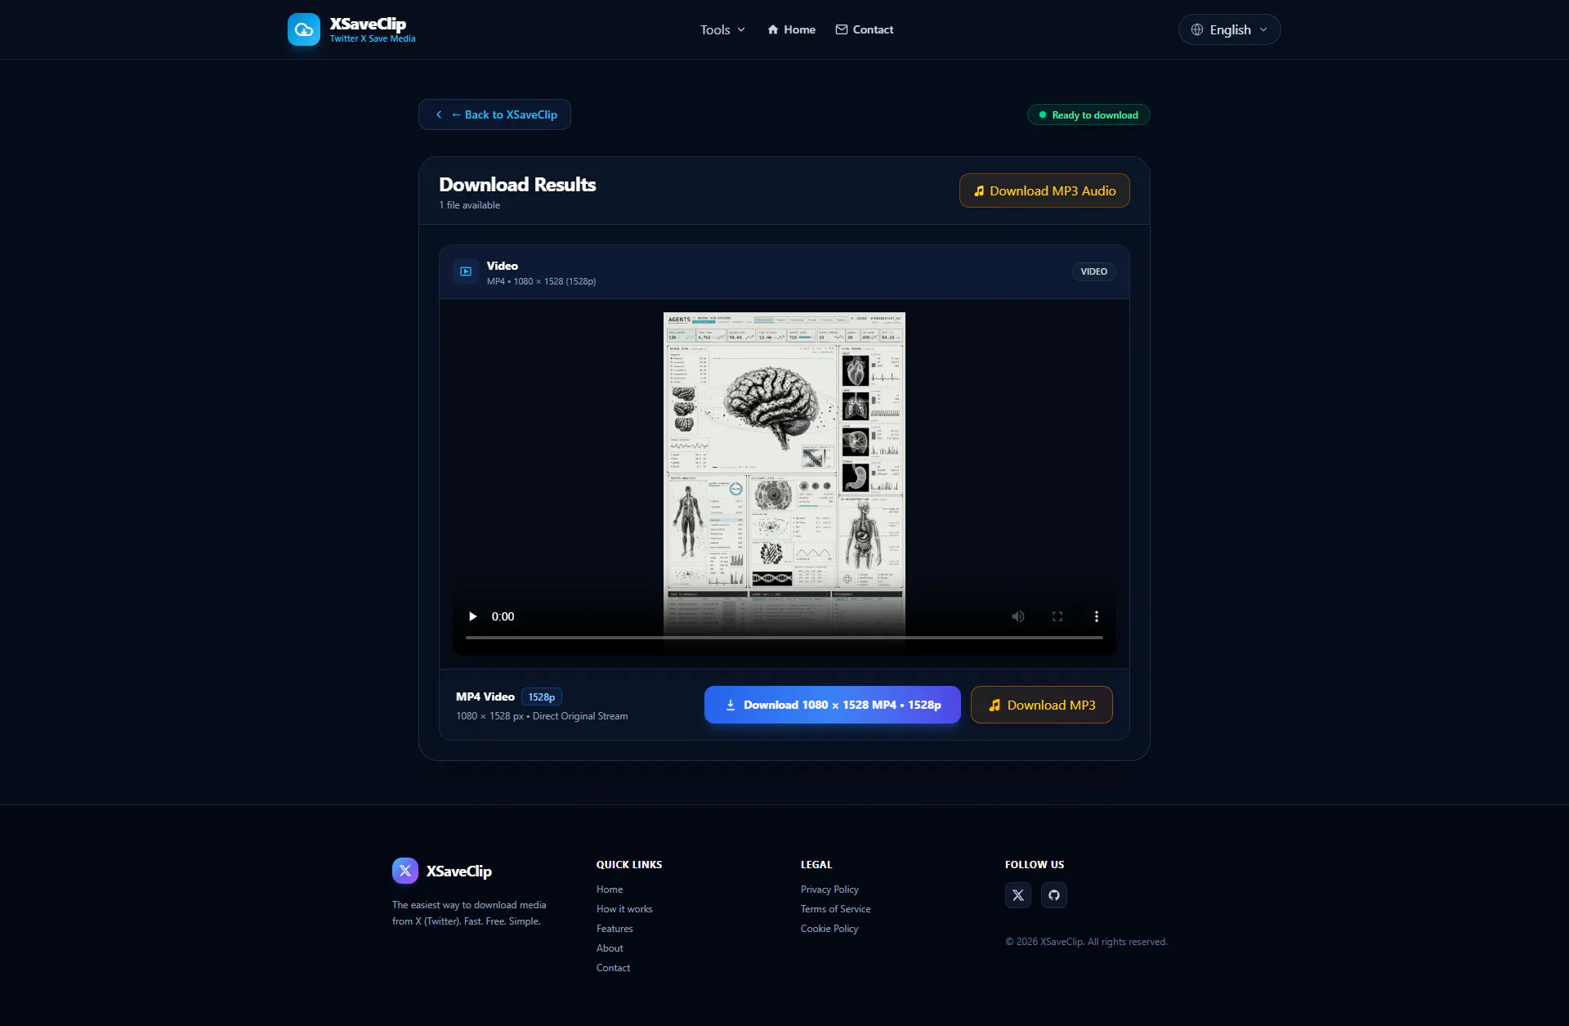The width and height of the screenshot is (1569, 1026).
Task: Mute the video volume
Action: click(x=1018, y=616)
